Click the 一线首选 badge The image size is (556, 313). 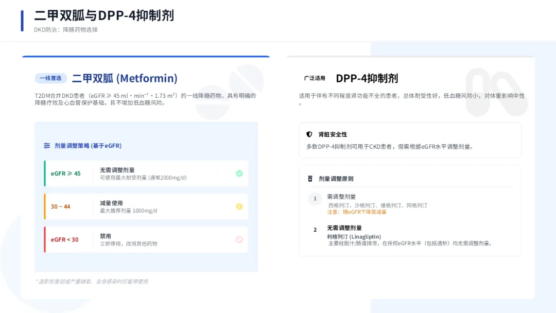pos(50,78)
